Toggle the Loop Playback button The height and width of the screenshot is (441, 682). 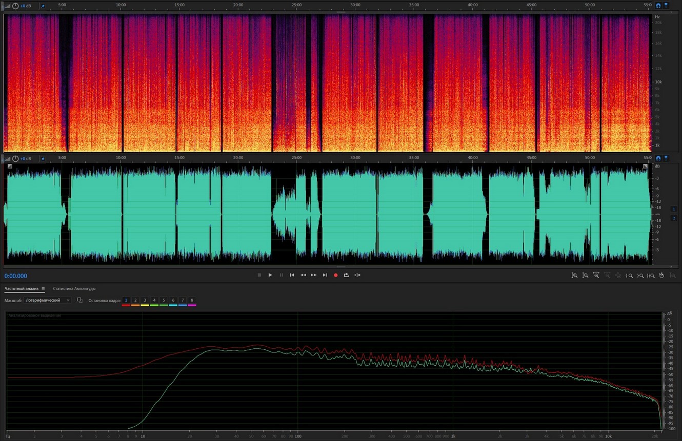(347, 275)
